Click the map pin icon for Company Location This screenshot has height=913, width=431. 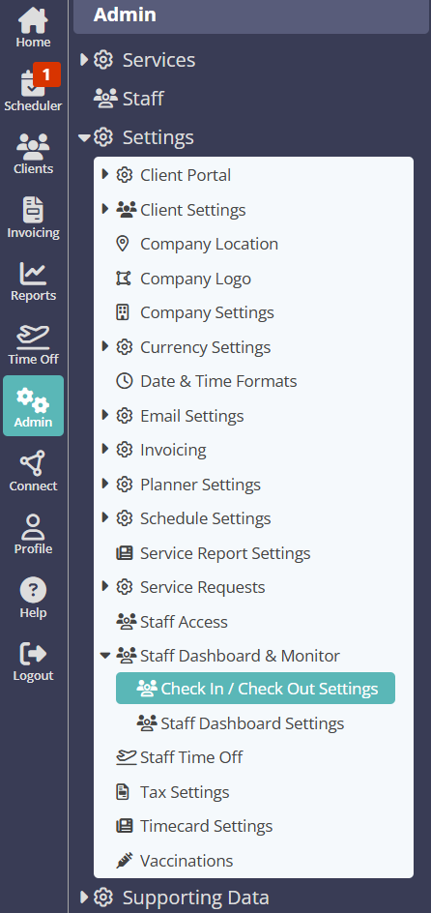coord(122,244)
